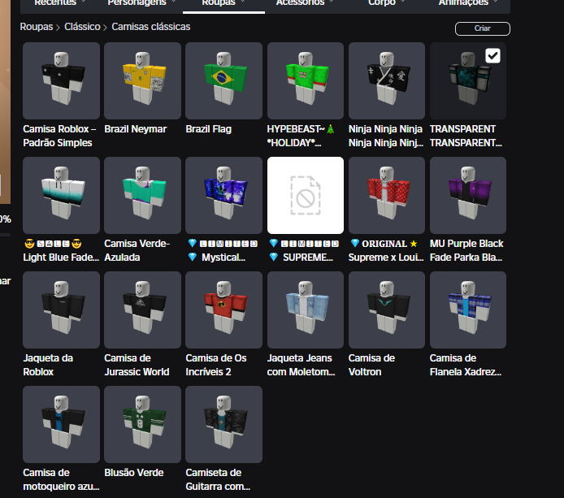This screenshot has width=564, height=498.
Task: Uncheck the TRANSPARENT shirt checkmark
Action: (x=492, y=56)
